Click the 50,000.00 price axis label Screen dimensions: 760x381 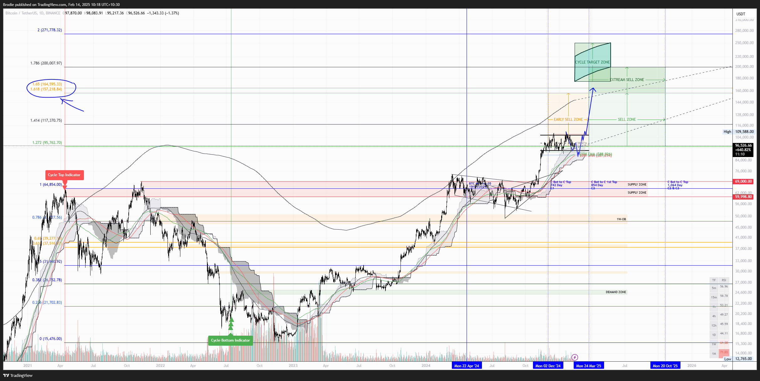click(743, 216)
